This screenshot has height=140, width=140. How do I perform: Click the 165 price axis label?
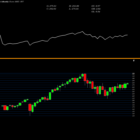133,109
